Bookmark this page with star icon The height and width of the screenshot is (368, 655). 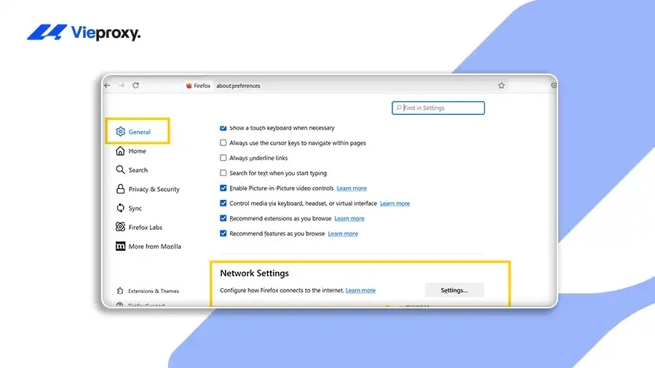point(501,86)
